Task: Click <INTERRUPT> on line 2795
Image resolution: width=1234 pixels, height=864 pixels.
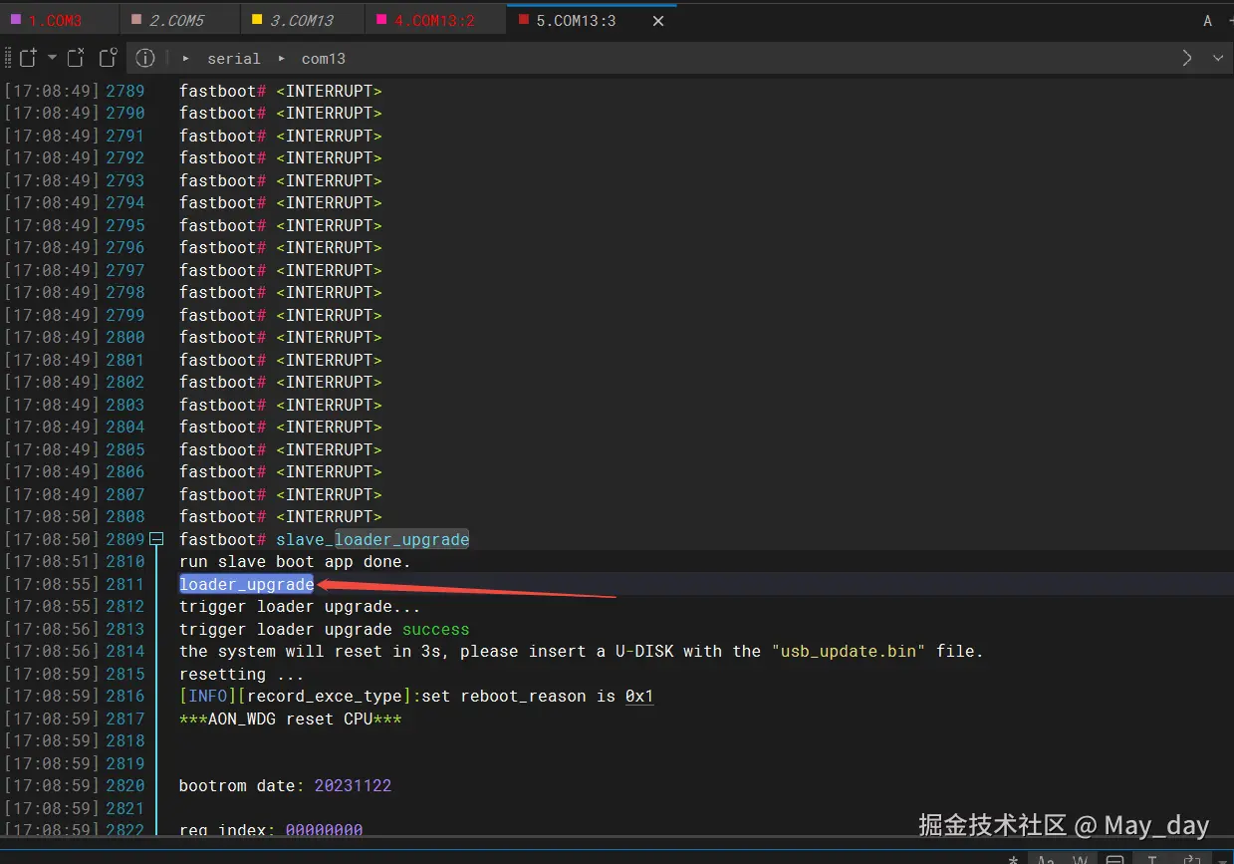Action: pyautogui.click(x=329, y=225)
